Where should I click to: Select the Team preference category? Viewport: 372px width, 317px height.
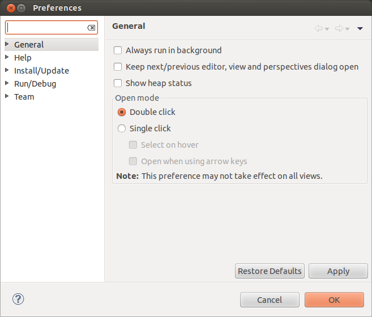(x=24, y=97)
